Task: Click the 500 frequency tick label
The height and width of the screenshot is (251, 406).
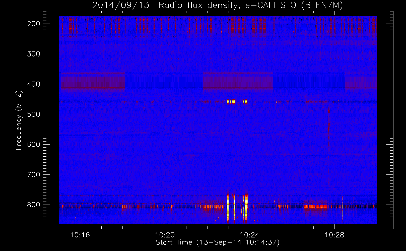Action: click(34, 114)
